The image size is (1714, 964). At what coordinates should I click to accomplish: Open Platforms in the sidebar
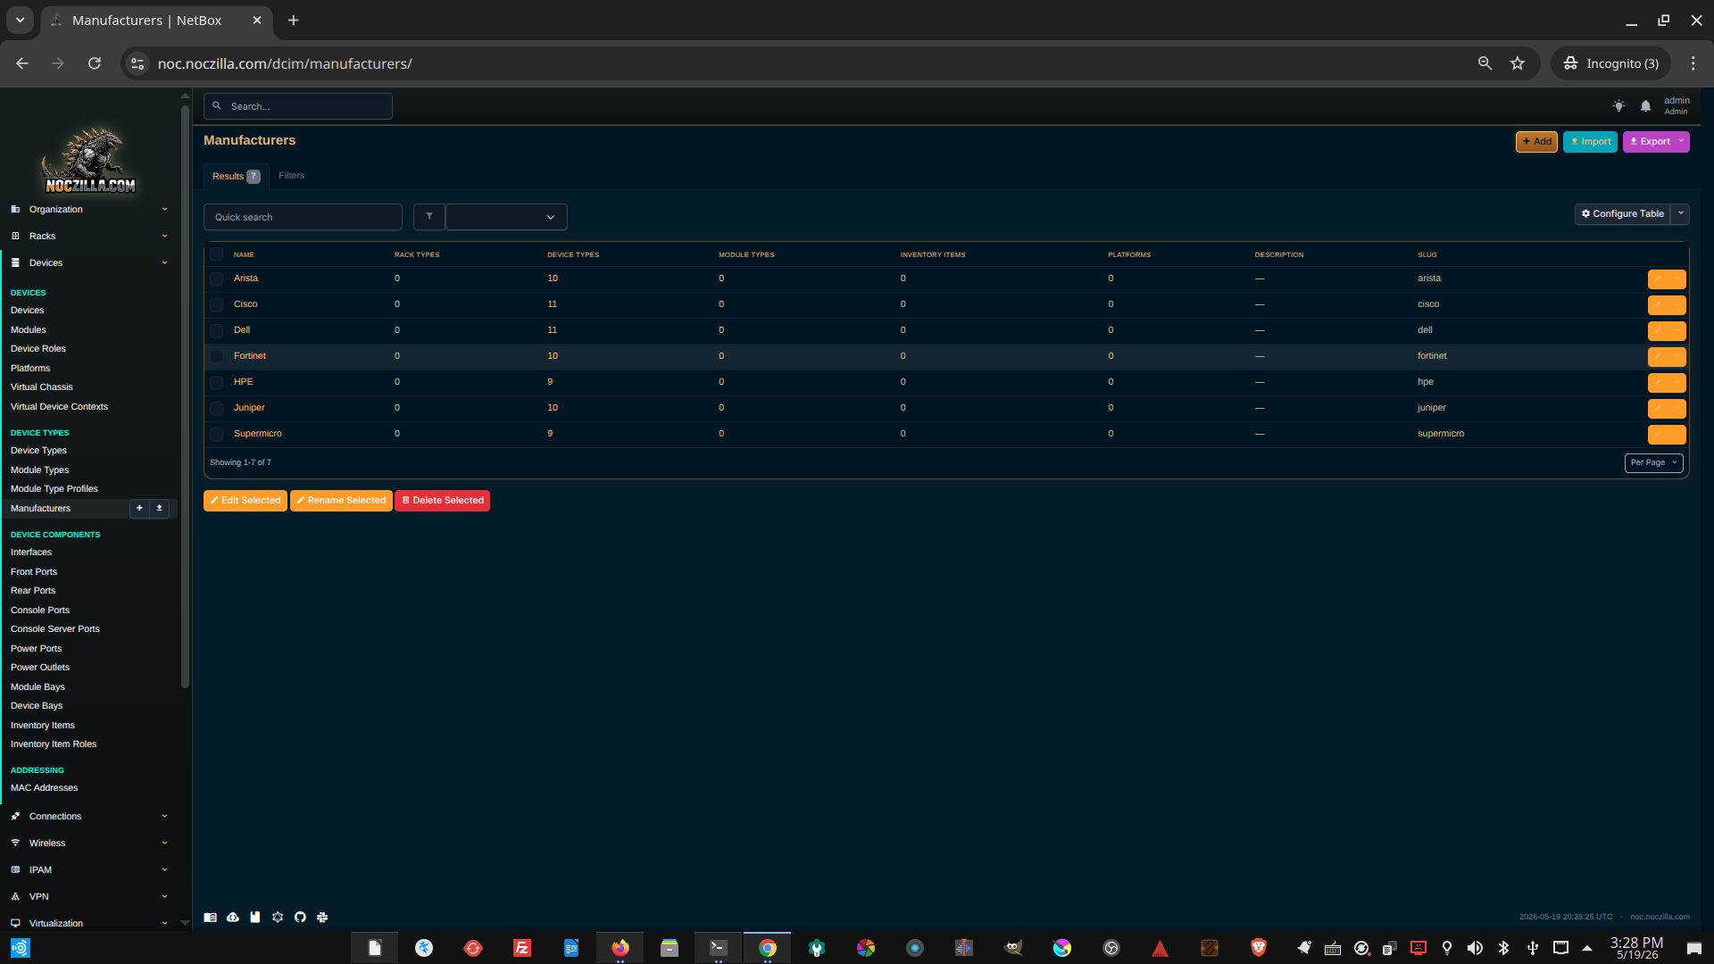30,369
